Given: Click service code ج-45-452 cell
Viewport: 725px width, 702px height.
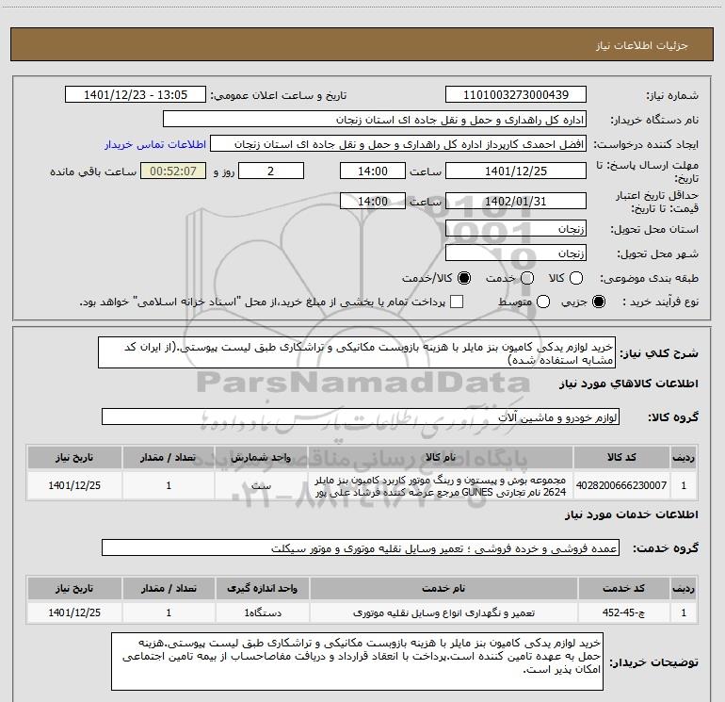Looking at the screenshot, I should [623, 612].
